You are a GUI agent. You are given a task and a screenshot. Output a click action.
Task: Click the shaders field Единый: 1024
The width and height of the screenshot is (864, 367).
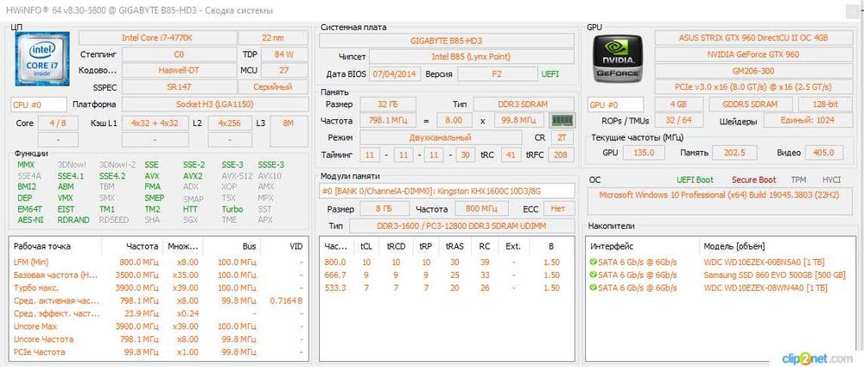tap(807, 121)
